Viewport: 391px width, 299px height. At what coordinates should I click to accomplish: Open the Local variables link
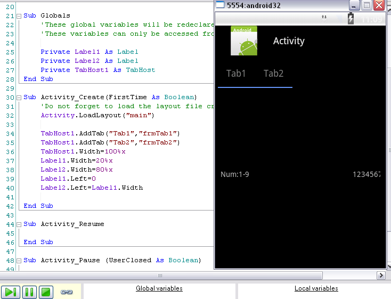pos(316,288)
